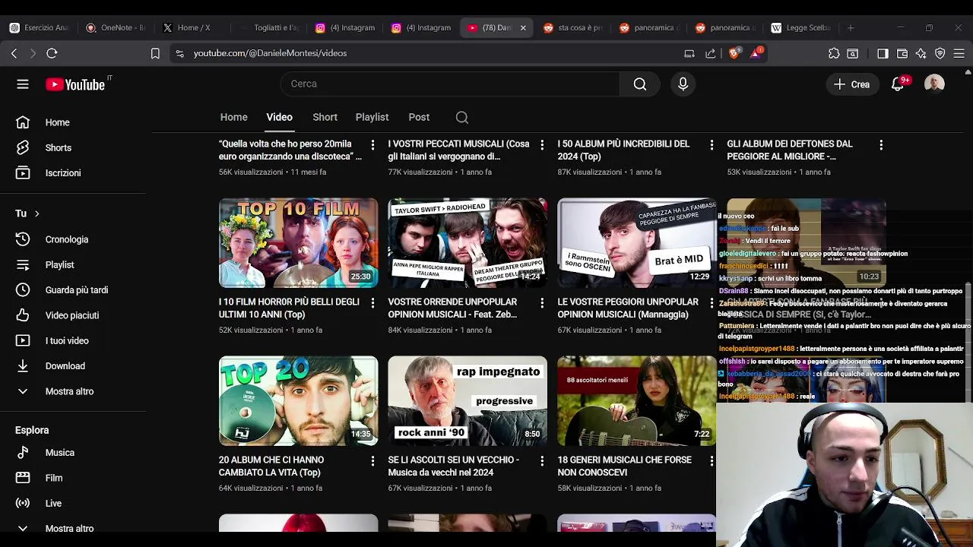This screenshot has width=973, height=547.
Task: Open Video piaciuti
Action: 73,315
